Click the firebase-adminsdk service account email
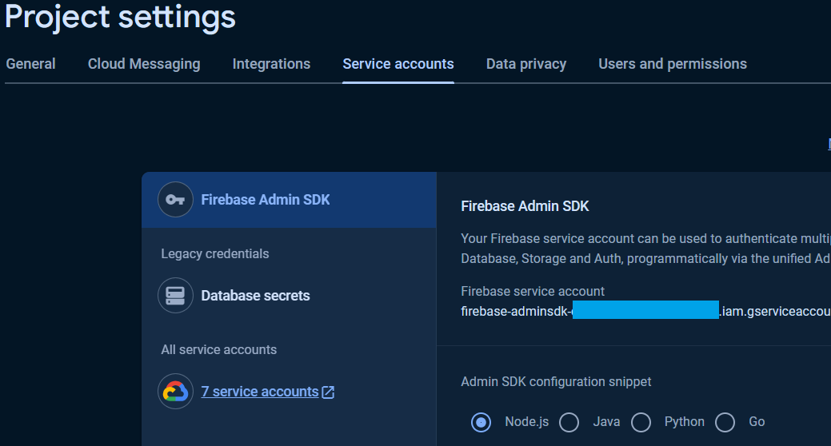The height and width of the screenshot is (446, 831). coord(645,311)
